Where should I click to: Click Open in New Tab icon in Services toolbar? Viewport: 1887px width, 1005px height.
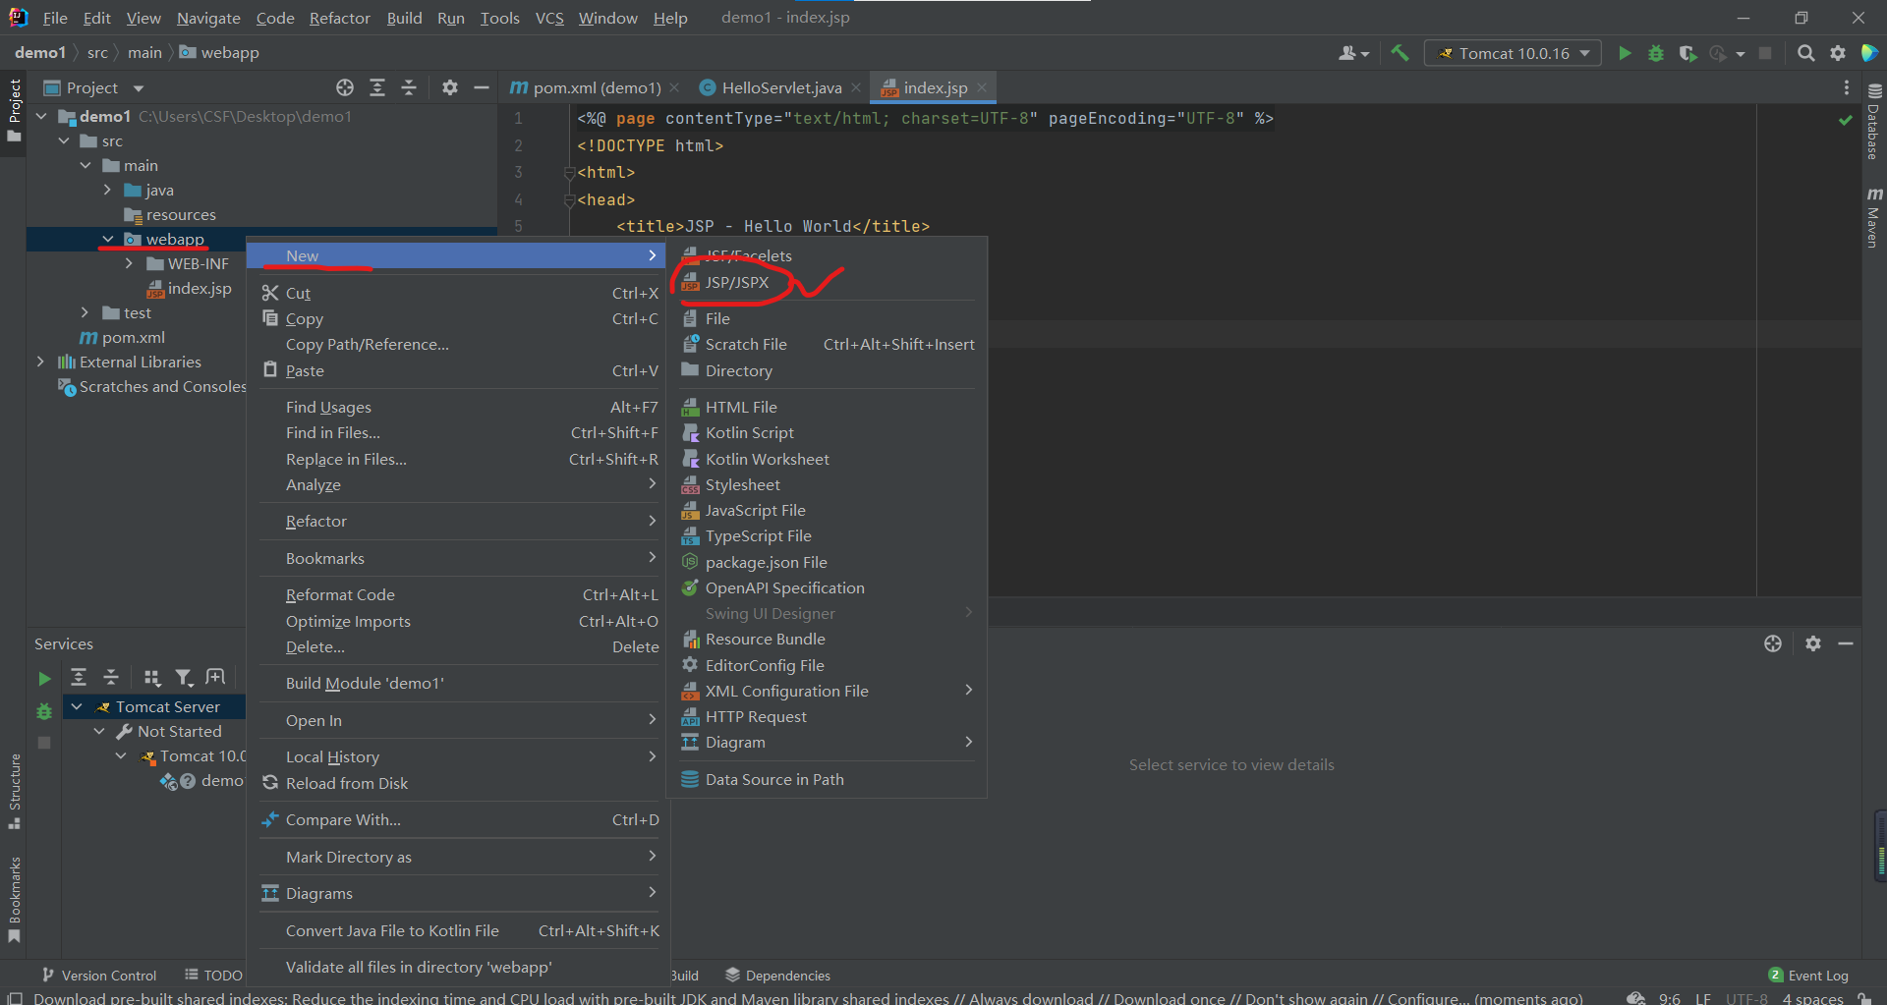tap(216, 677)
